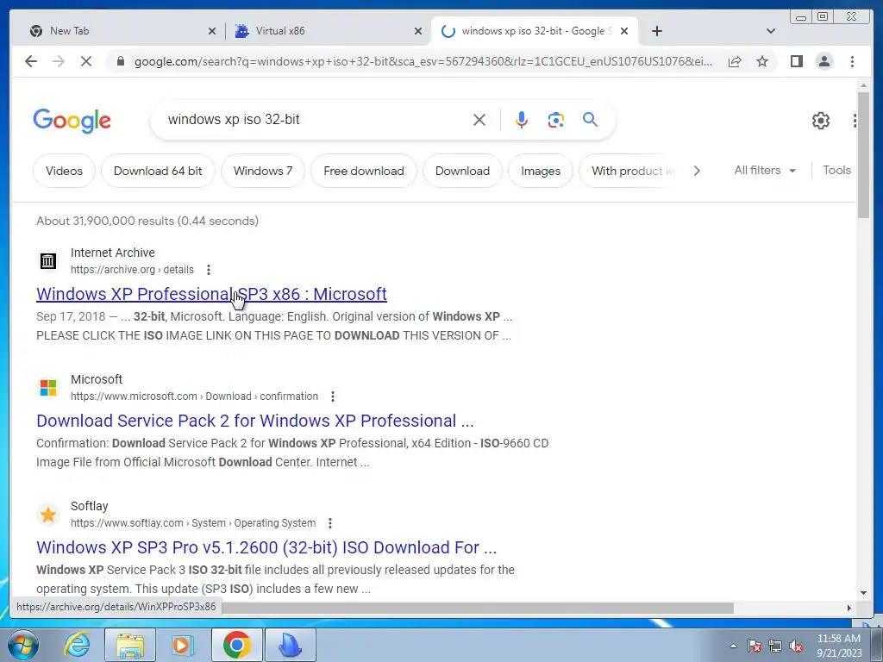Clear the search box with X
Image resolution: width=883 pixels, height=662 pixels.
pyautogui.click(x=479, y=120)
